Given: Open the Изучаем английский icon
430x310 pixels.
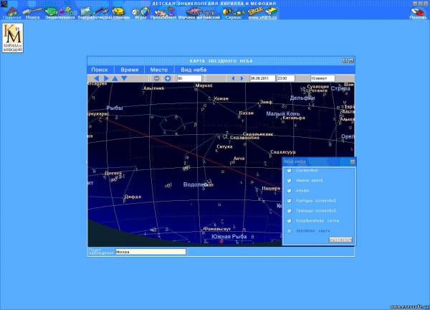Looking at the screenshot, I should pyautogui.click(x=199, y=13).
